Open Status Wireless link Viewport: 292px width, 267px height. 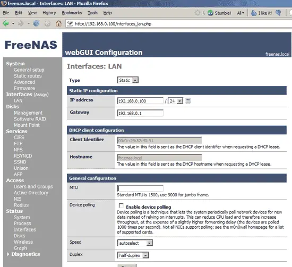[x=23, y=242]
